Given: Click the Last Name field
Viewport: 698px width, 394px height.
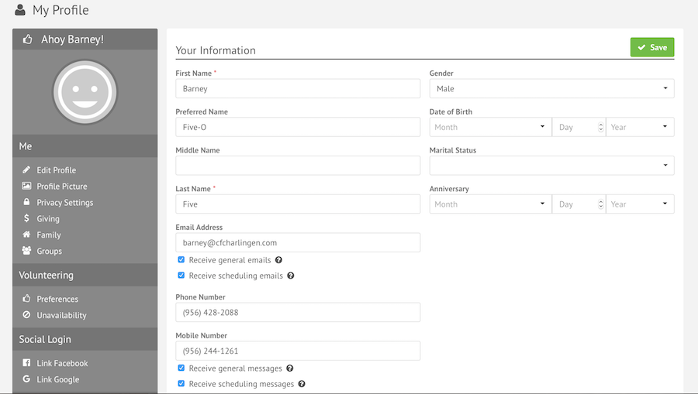Looking at the screenshot, I should pyautogui.click(x=298, y=204).
